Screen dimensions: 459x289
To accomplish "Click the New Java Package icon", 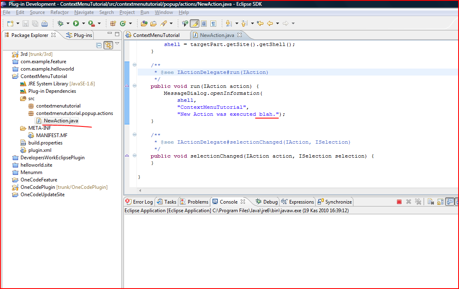I will click(x=113, y=23).
